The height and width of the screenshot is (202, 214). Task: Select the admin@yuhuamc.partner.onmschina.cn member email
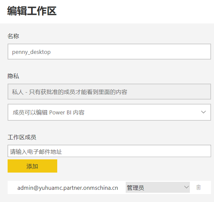67,188
